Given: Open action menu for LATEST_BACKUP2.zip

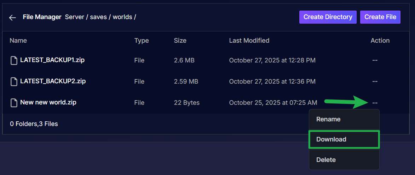Looking at the screenshot, I should coord(375,82).
